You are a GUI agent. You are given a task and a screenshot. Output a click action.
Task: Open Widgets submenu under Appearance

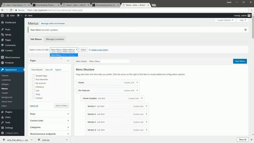coord(5,84)
